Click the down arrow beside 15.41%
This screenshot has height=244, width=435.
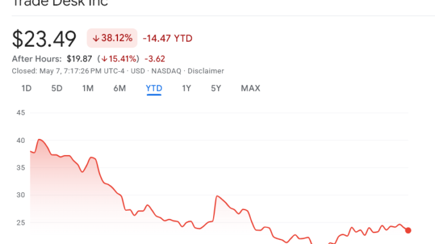point(104,59)
